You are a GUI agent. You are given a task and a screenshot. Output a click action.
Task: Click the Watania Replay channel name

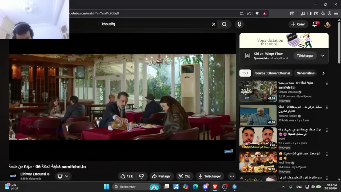[x=287, y=116]
